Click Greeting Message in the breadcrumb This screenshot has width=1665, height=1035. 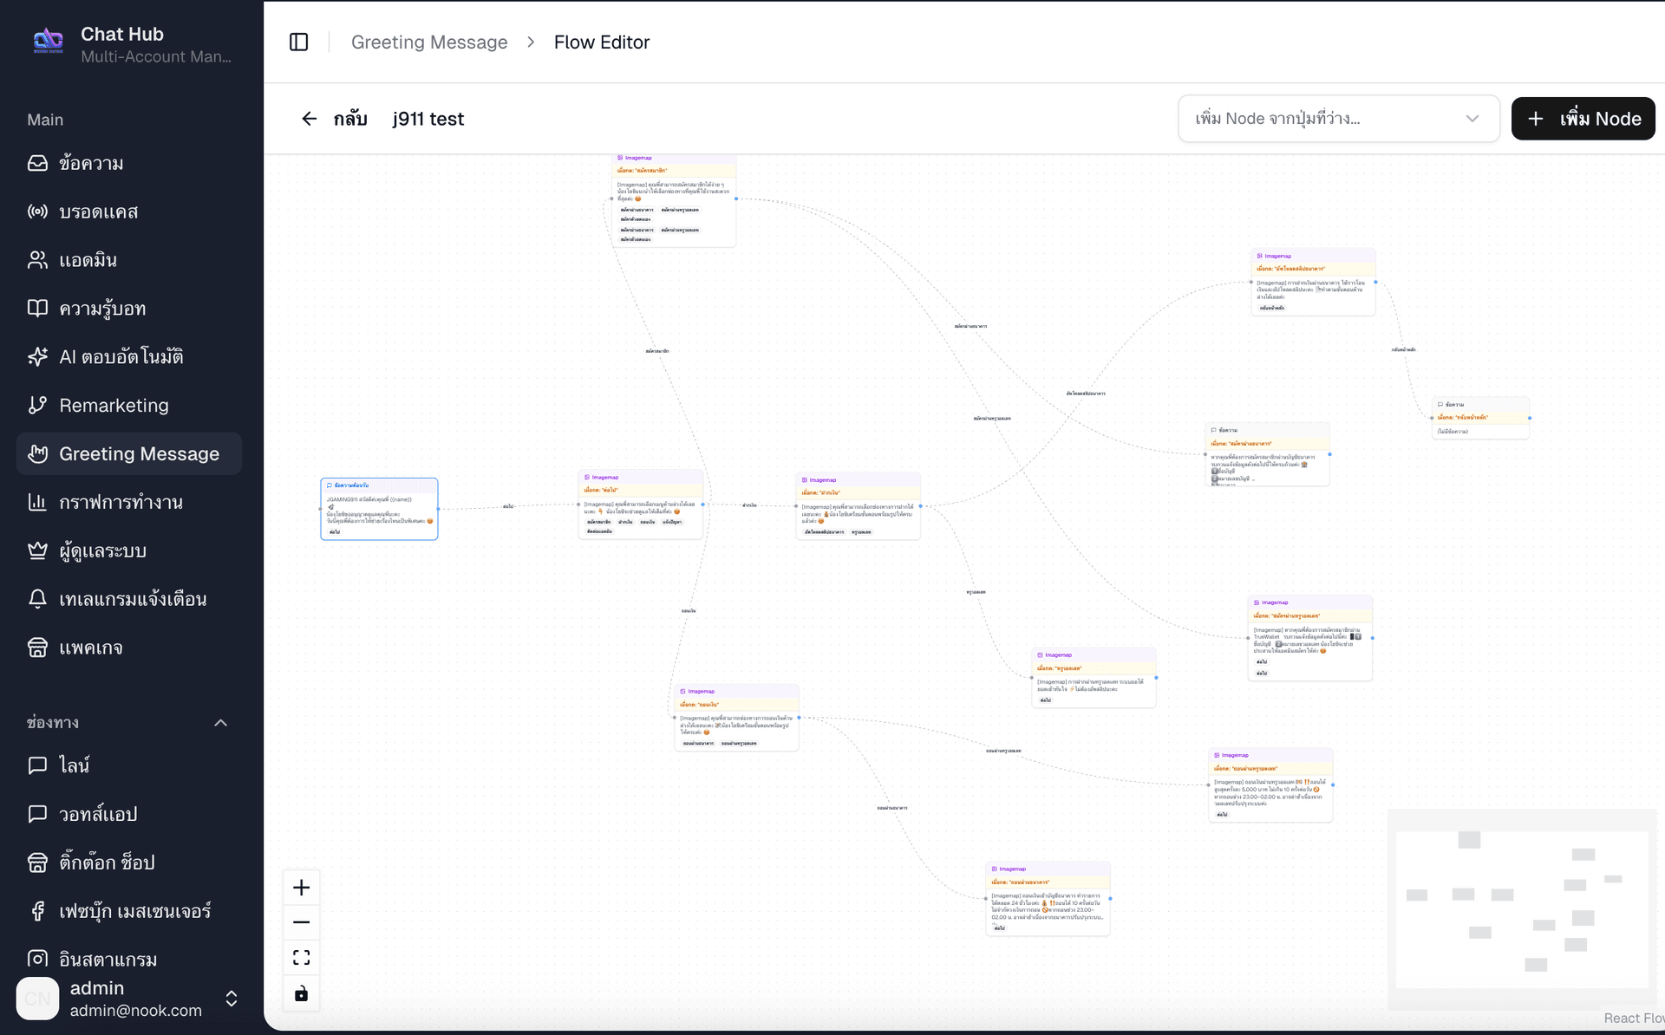tap(429, 42)
